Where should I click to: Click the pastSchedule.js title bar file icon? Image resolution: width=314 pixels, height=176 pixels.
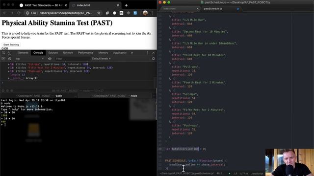(x=202, y=2)
